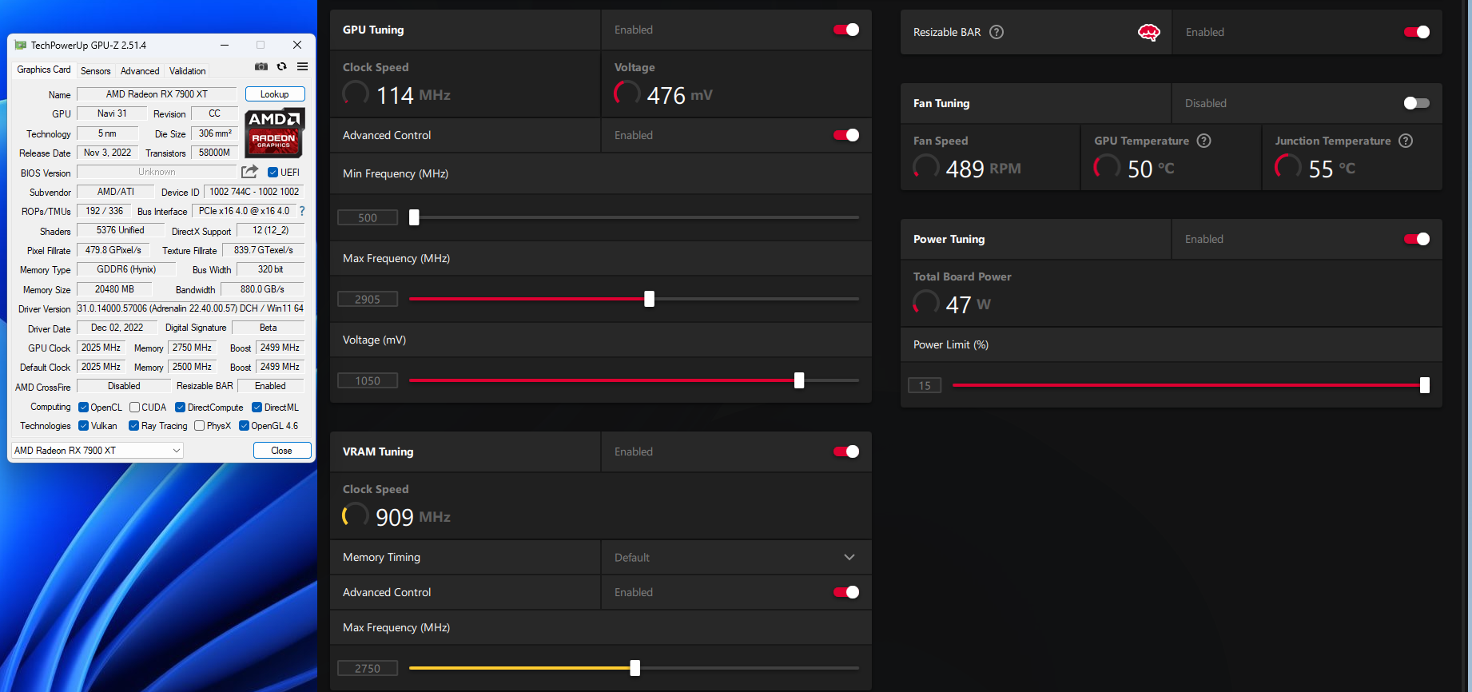Toggle the OpenCL checkbox

point(83,408)
